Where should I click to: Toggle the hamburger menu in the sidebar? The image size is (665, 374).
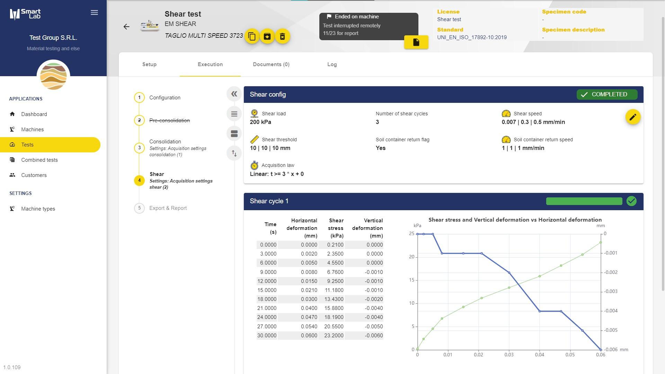click(x=94, y=13)
